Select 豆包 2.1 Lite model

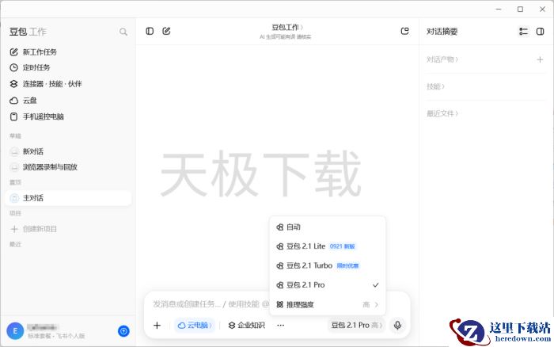point(327,246)
